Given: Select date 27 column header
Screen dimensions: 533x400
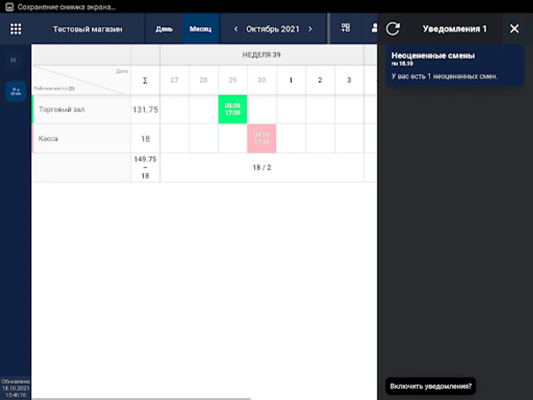Looking at the screenshot, I should pos(175,80).
